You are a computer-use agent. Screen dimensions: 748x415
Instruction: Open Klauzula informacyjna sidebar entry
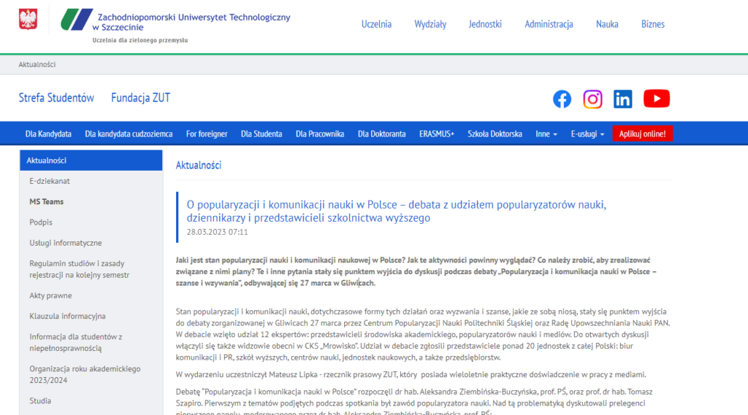[x=67, y=316]
